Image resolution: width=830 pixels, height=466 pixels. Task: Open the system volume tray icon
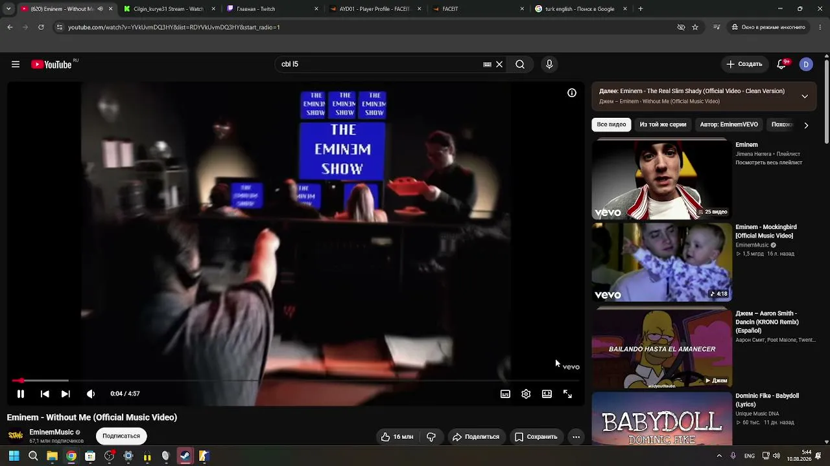(x=777, y=456)
